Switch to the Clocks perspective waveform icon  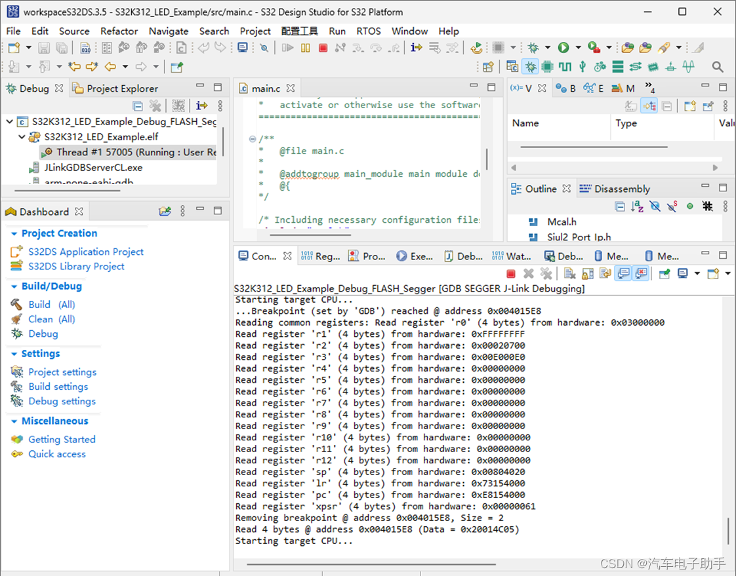coord(565,67)
